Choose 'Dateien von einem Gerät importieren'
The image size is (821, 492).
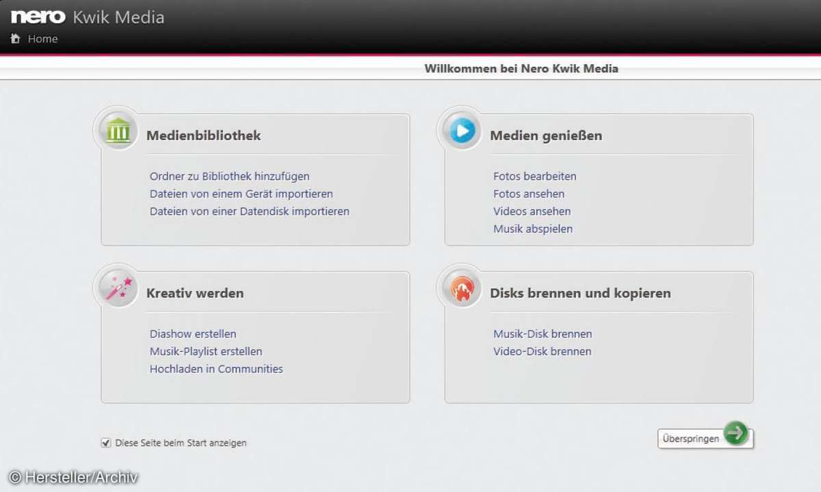pyautogui.click(x=241, y=194)
